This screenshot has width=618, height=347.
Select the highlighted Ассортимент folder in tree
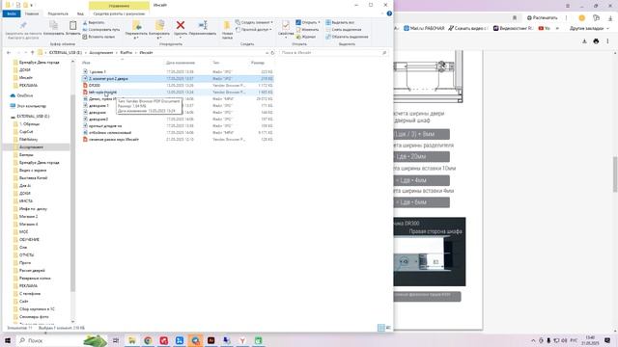[36, 147]
